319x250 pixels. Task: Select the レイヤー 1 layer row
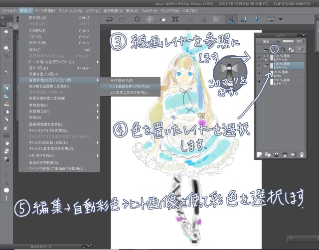pos(280,82)
